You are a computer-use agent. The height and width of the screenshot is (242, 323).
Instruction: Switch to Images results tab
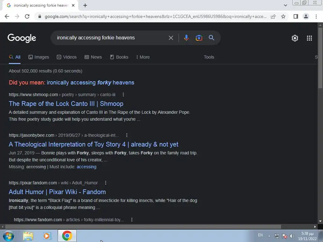tap(39, 57)
